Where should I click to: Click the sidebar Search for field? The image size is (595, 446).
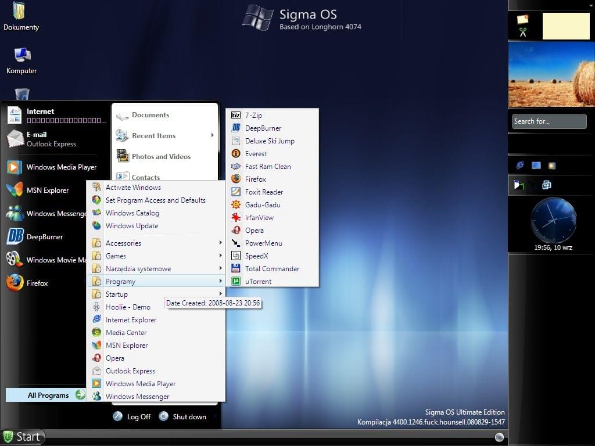coord(549,121)
